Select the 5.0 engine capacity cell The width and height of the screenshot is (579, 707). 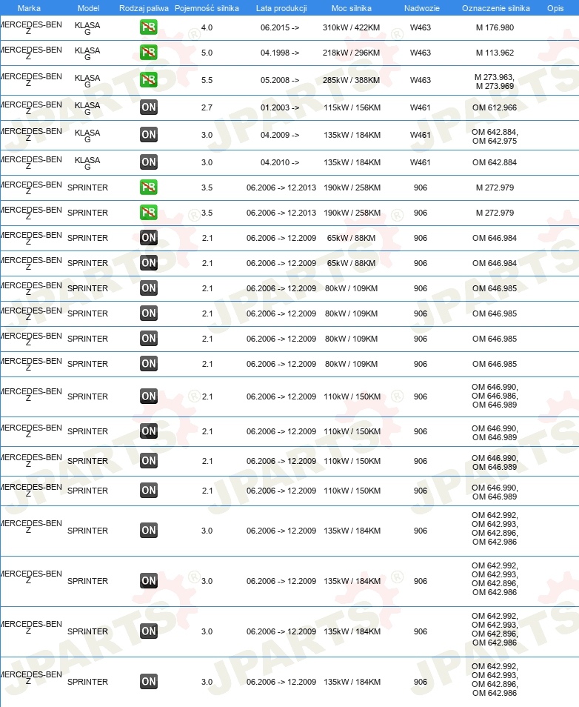(x=207, y=53)
